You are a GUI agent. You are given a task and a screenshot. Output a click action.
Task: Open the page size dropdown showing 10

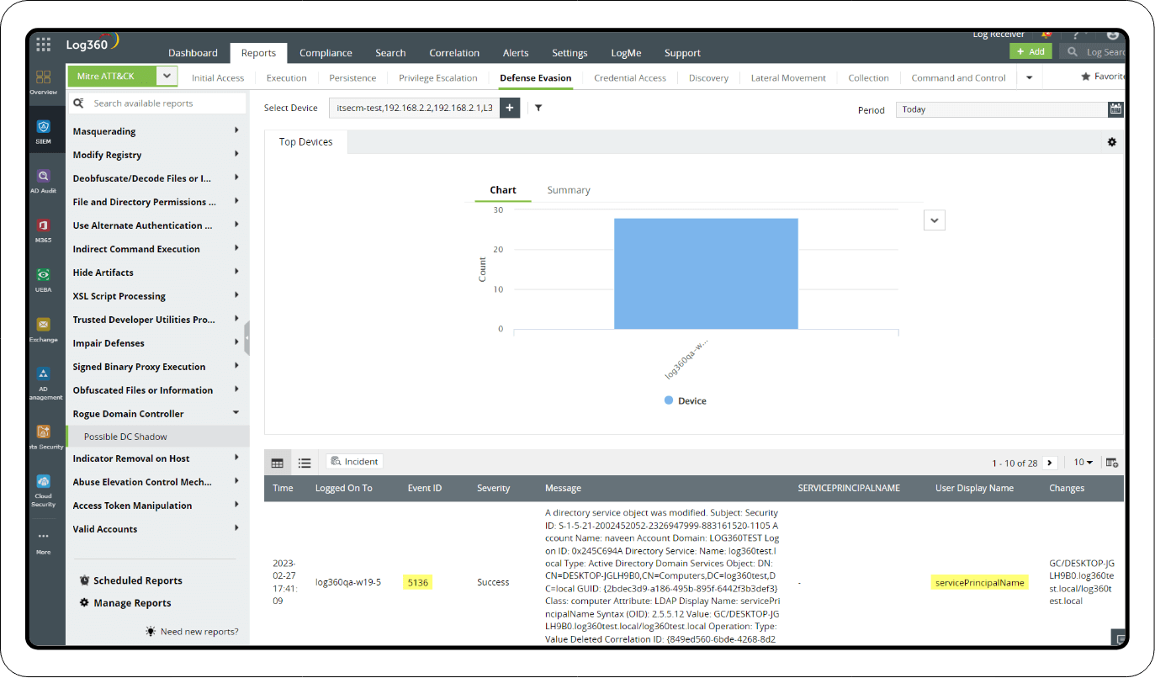(x=1083, y=462)
